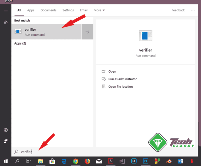The height and width of the screenshot is (166, 201).
Task: Switch to the Email tab
Action: [x=84, y=10]
